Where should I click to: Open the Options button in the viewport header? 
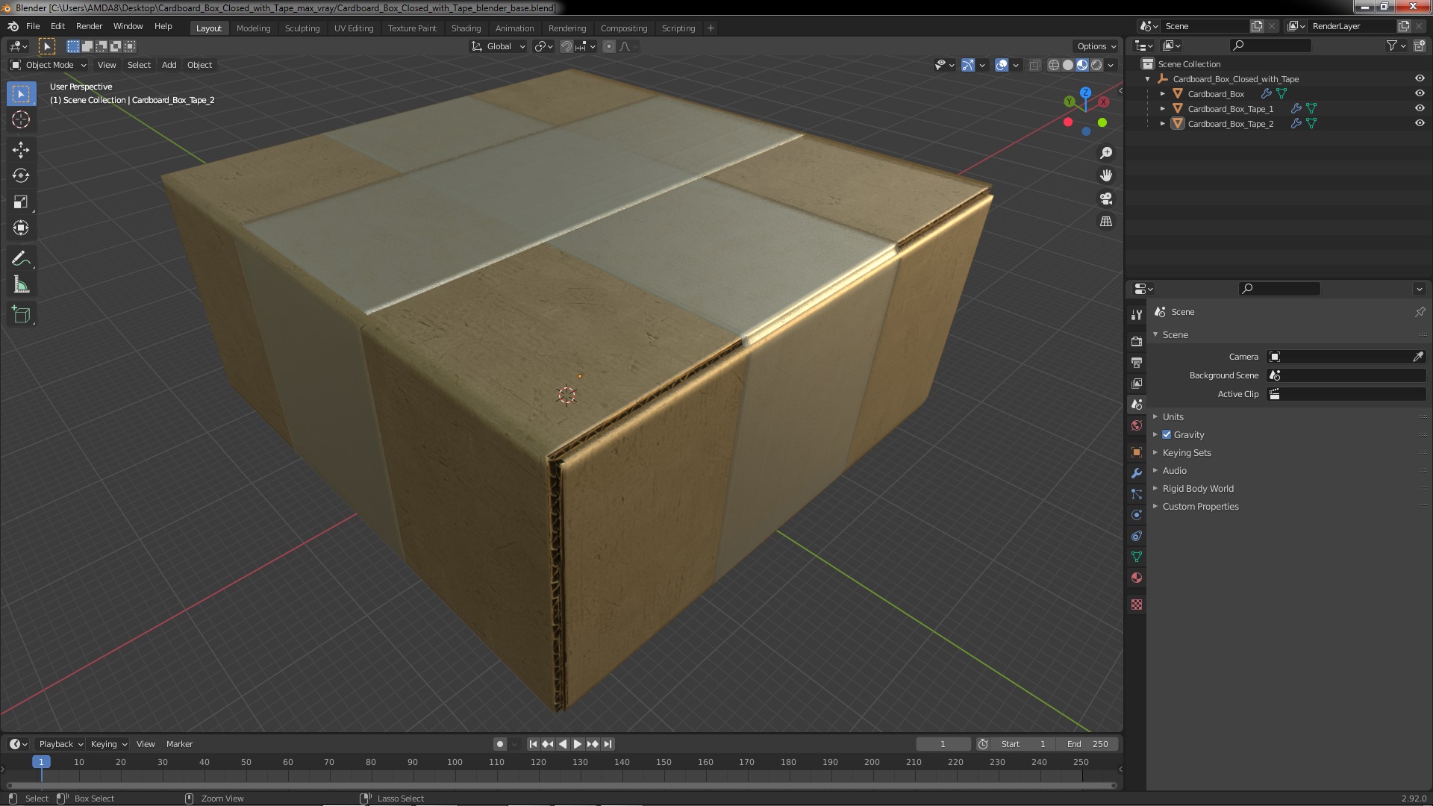click(1096, 46)
